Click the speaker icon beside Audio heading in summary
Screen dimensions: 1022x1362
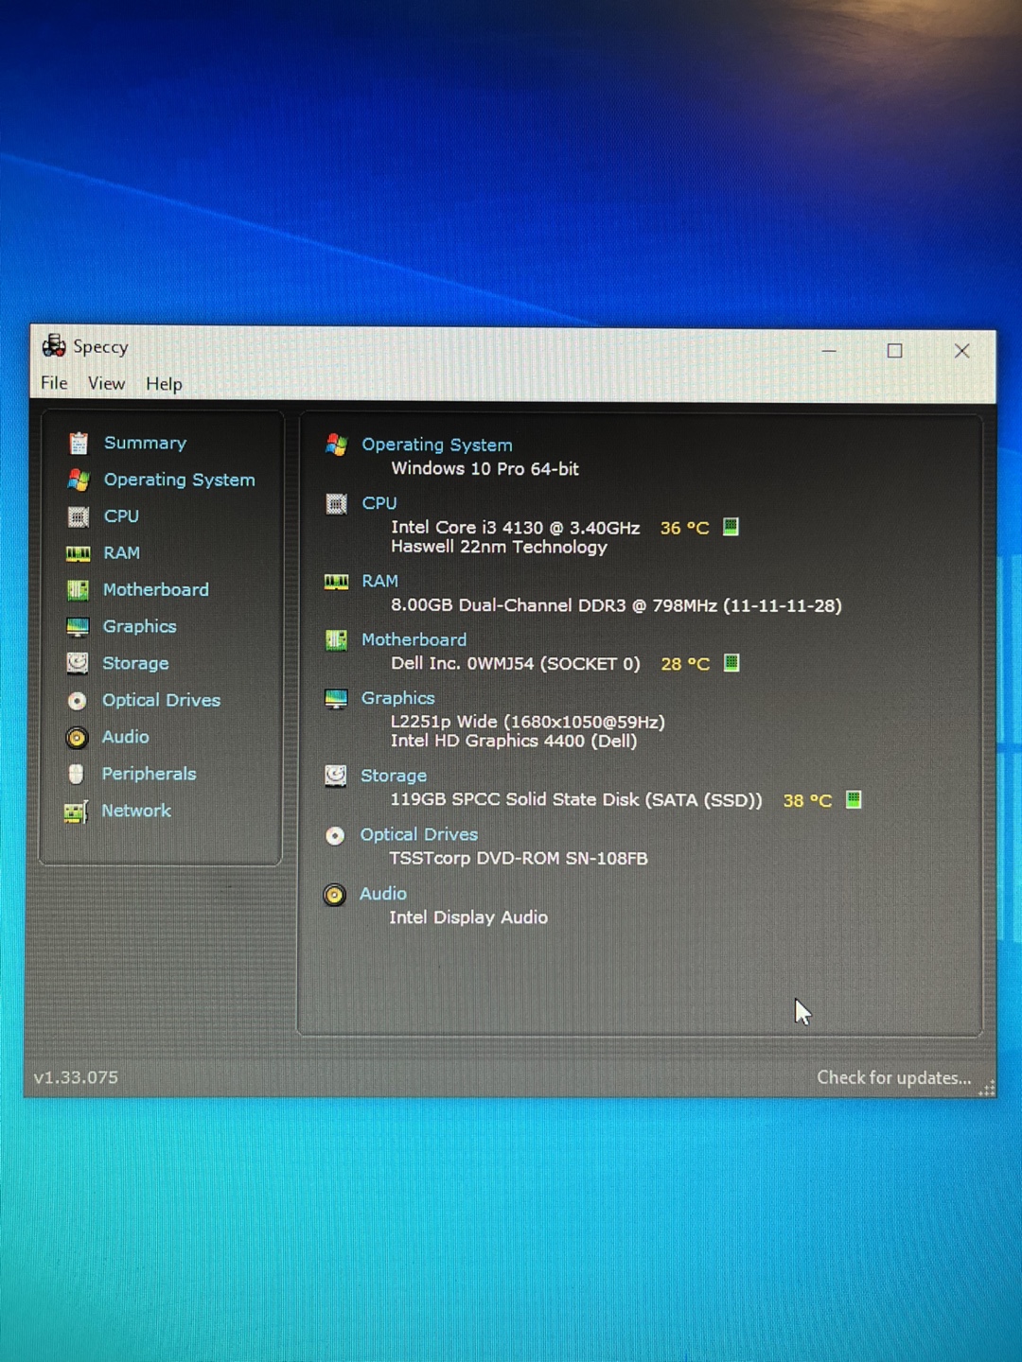(x=334, y=894)
